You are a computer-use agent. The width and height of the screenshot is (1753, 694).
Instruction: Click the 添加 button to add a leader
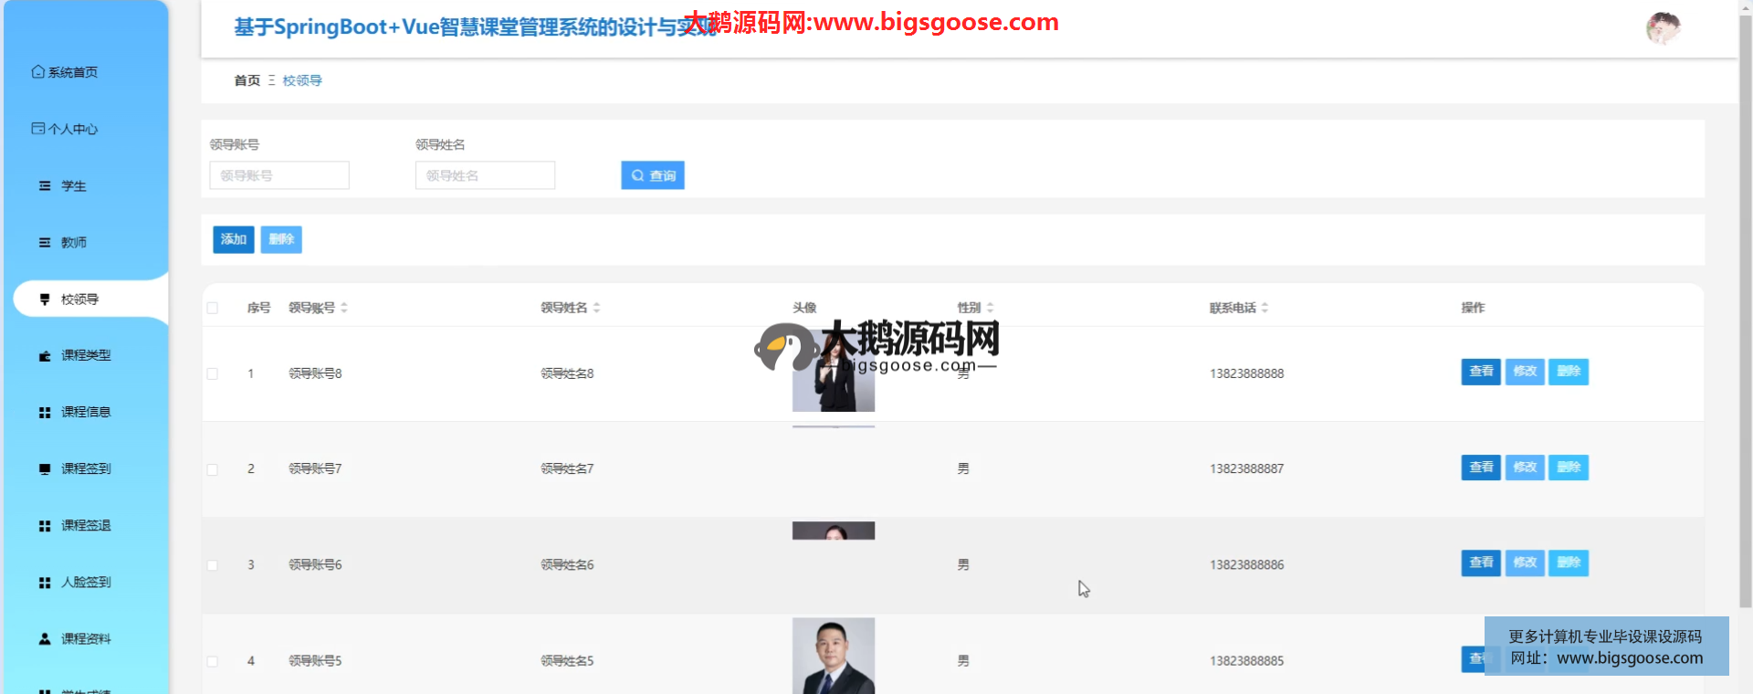(x=234, y=240)
